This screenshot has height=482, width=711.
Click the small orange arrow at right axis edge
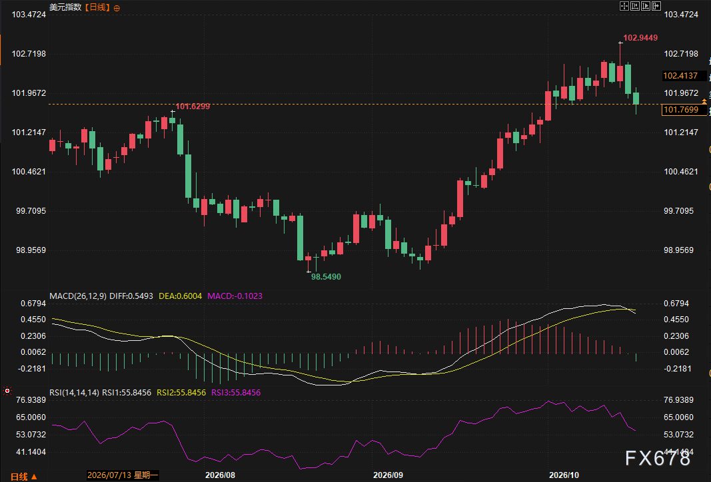click(704, 101)
